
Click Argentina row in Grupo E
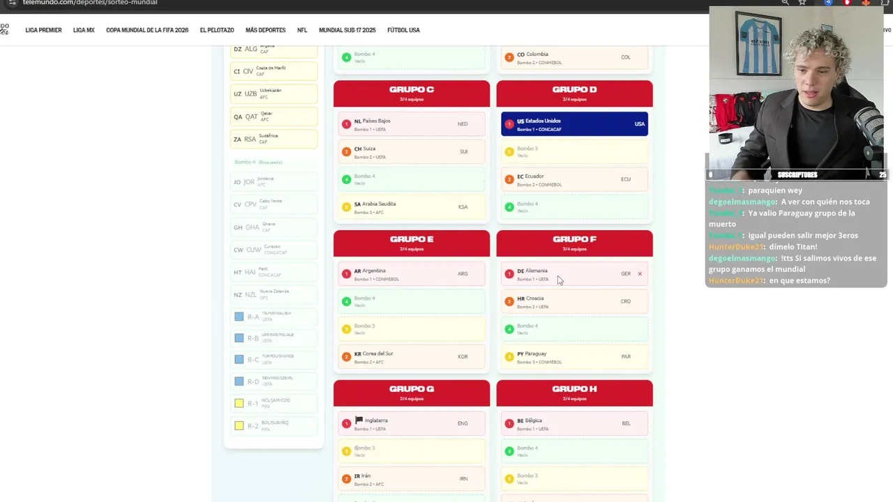click(x=412, y=274)
